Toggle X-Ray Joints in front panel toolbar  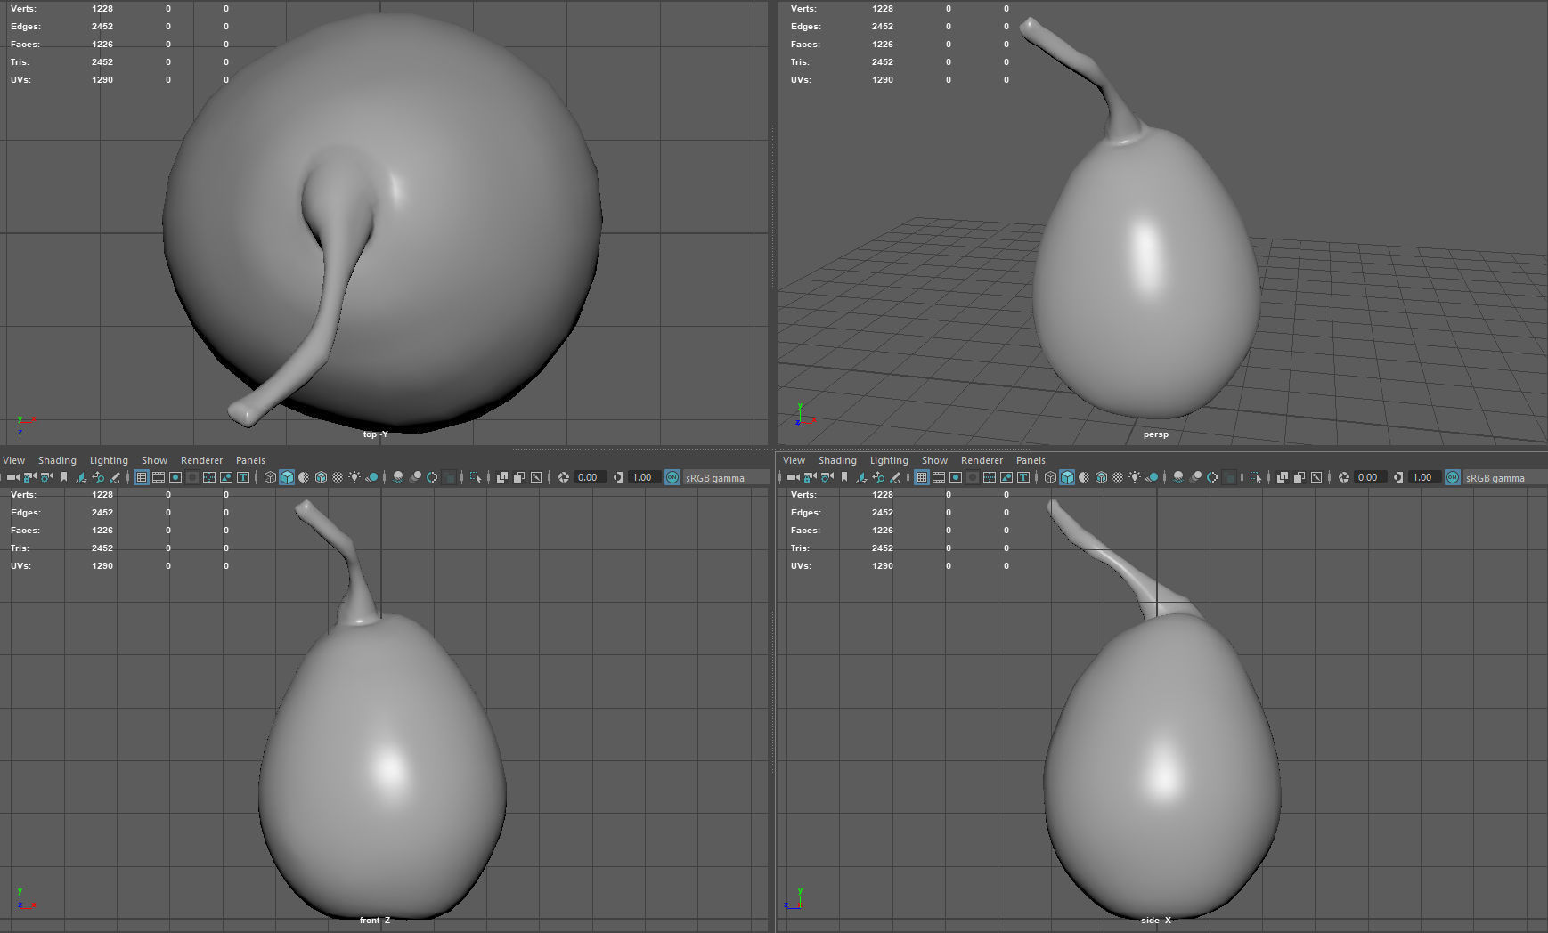click(536, 477)
